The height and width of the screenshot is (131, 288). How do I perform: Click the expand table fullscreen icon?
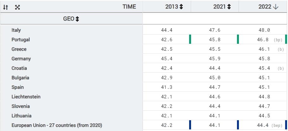tap(17, 7)
